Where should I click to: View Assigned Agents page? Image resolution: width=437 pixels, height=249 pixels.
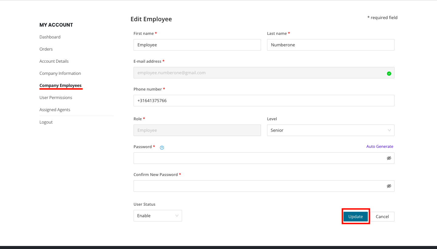[55, 110]
